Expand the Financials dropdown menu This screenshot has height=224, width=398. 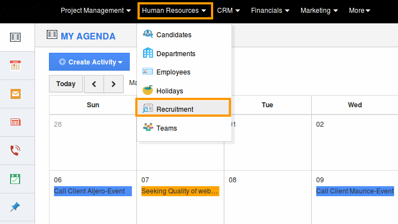[270, 11]
